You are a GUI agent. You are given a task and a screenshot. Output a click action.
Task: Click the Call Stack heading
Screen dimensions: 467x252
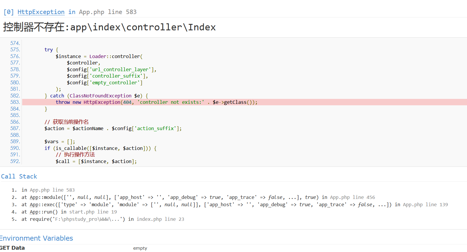[x=19, y=176]
